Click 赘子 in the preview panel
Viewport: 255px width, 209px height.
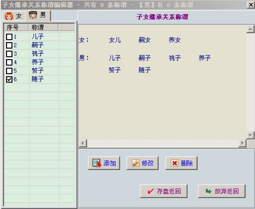click(x=115, y=70)
